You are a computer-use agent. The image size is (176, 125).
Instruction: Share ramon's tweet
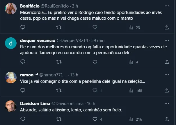click(167, 91)
